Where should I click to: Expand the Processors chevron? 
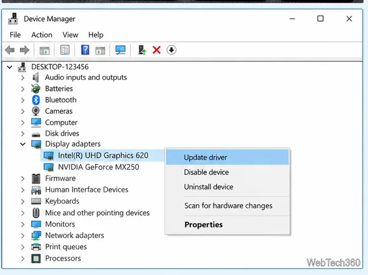[23, 259]
